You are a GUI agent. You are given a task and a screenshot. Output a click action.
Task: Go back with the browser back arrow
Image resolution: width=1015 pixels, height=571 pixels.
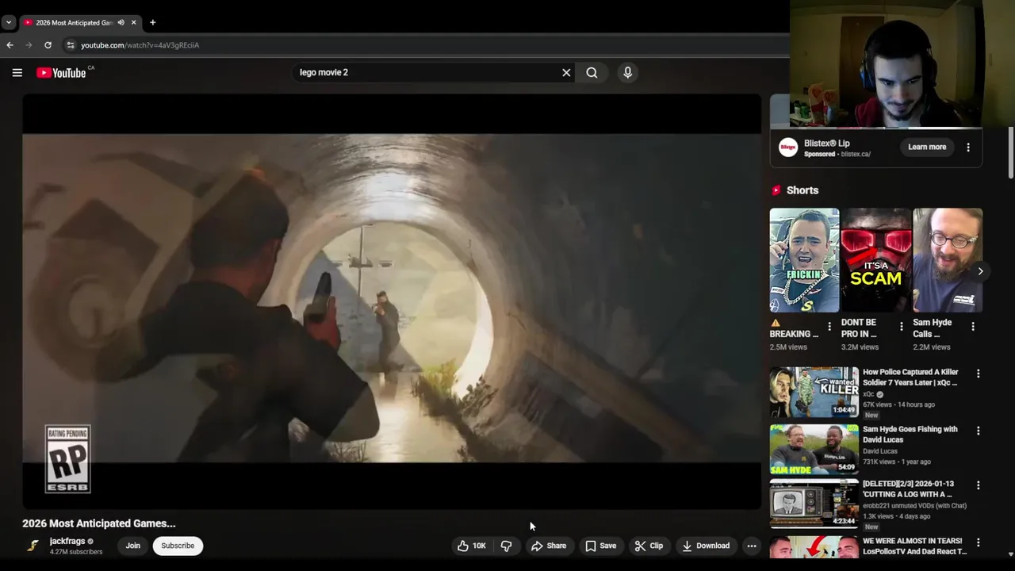click(10, 45)
